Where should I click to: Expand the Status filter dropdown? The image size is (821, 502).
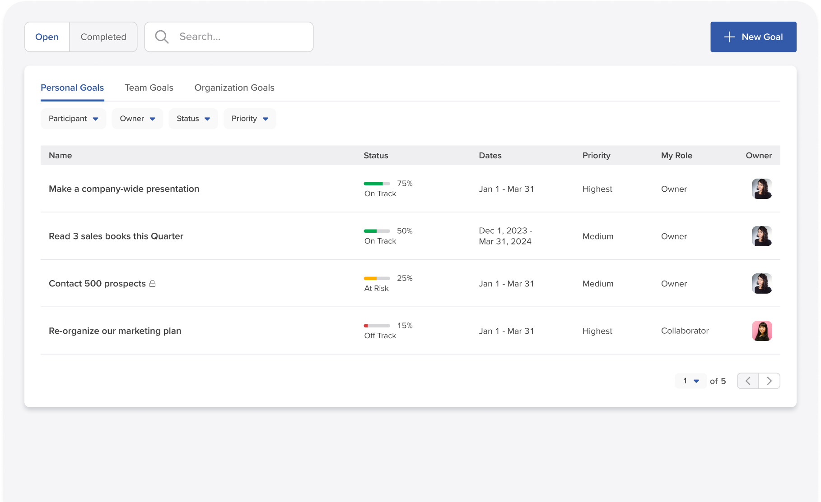click(193, 119)
